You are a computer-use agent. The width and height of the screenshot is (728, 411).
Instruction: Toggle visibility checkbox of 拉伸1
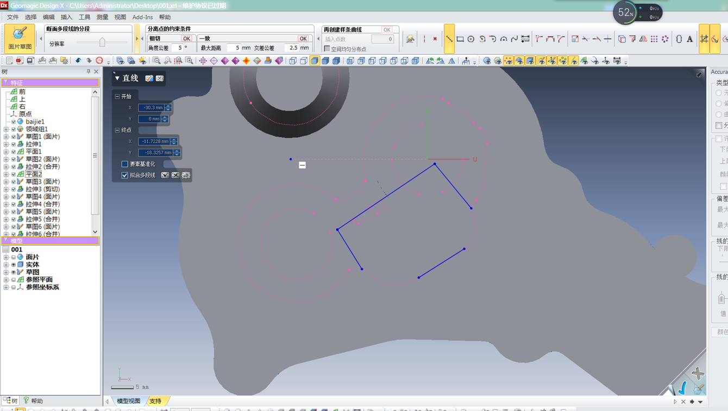tap(14, 144)
